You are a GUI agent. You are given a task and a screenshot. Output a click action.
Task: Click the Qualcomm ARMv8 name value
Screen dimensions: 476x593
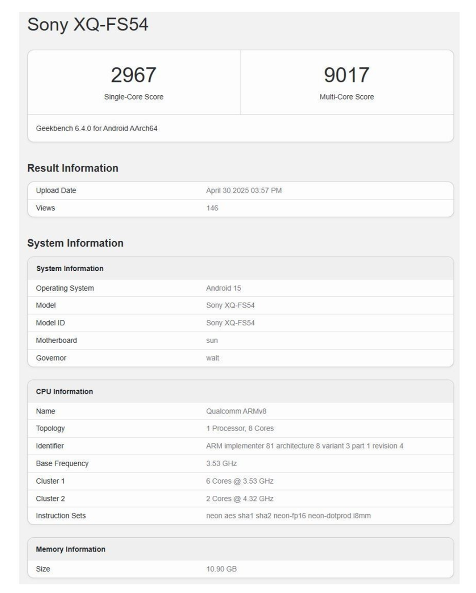click(236, 411)
